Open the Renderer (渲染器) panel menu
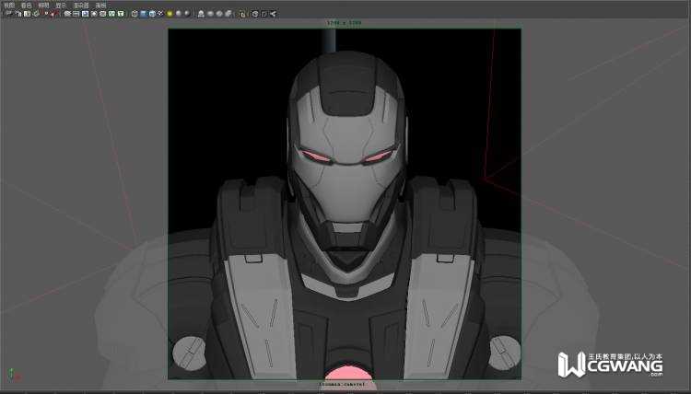Image resolution: width=691 pixels, height=394 pixels. coord(81,6)
